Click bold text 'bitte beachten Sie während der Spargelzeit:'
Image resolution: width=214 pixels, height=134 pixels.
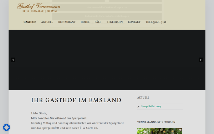(59, 118)
